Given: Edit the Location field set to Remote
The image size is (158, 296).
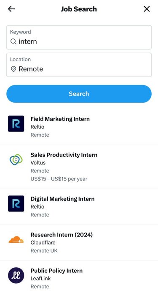Looking at the screenshot, I should click(x=79, y=65).
